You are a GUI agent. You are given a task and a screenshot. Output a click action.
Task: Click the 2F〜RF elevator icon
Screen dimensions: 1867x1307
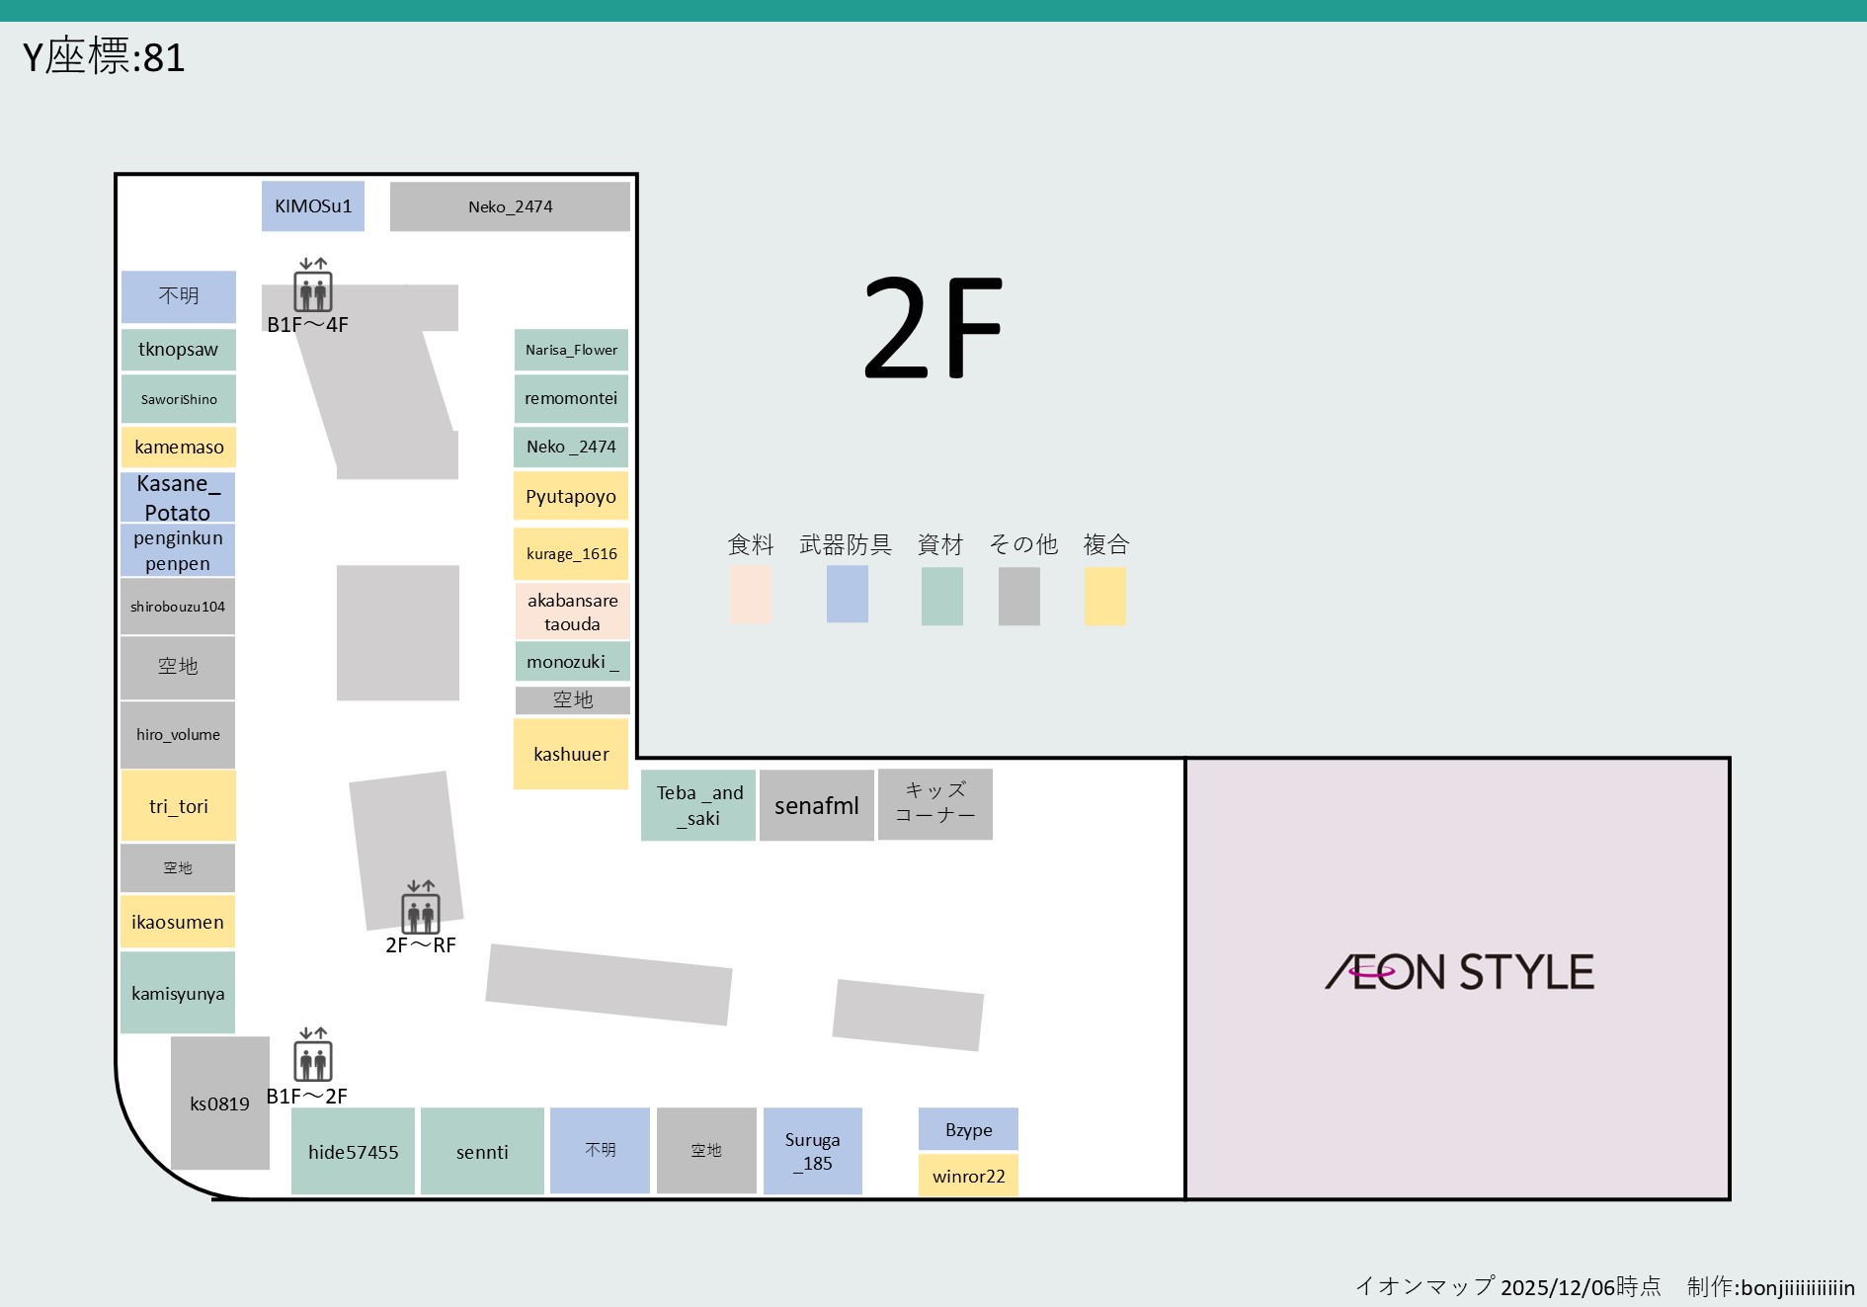point(420,911)
